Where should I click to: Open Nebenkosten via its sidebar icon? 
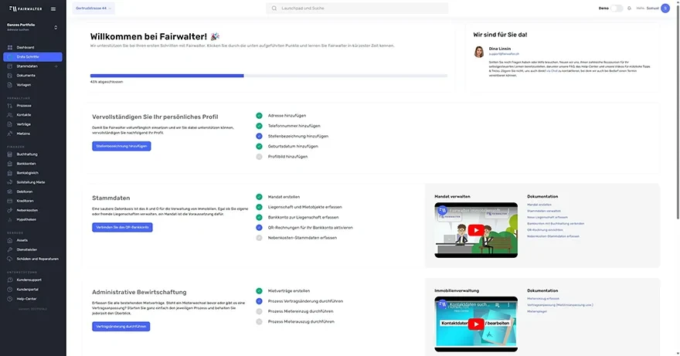tap(10, 210)
